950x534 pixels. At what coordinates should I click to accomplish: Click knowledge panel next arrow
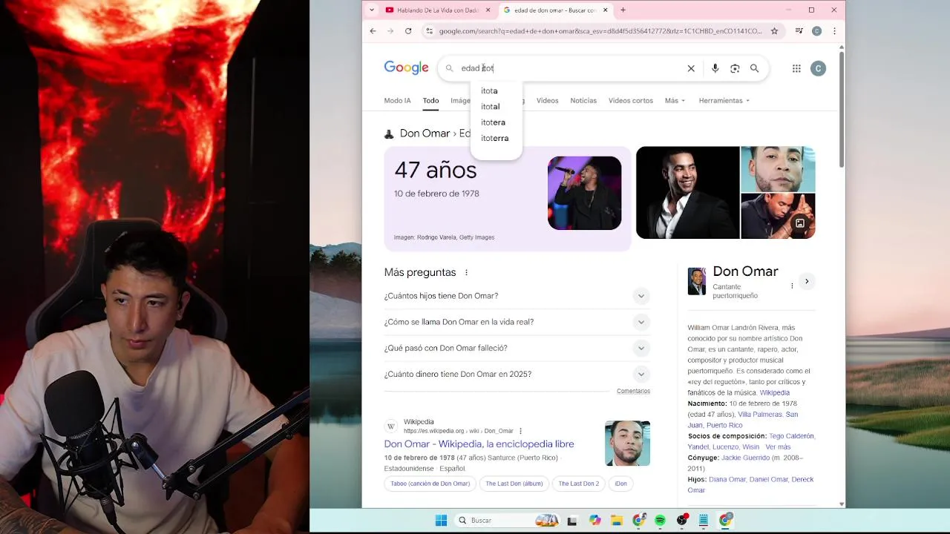[807, 281]
